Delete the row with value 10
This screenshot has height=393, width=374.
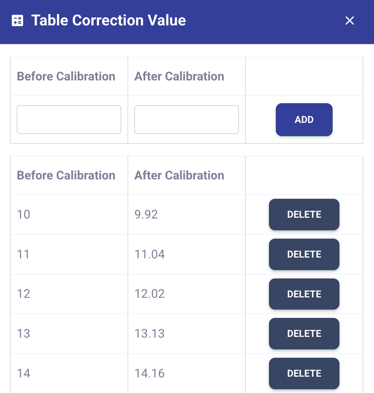pos(304,215)
